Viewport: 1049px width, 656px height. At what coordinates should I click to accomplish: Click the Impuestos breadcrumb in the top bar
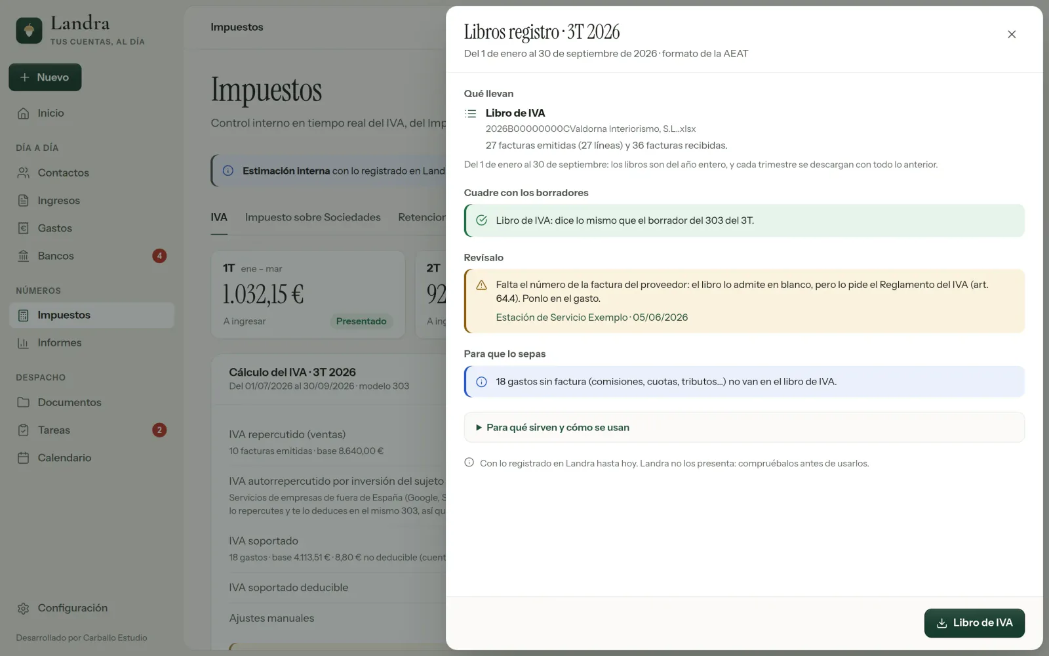(237, 27)
